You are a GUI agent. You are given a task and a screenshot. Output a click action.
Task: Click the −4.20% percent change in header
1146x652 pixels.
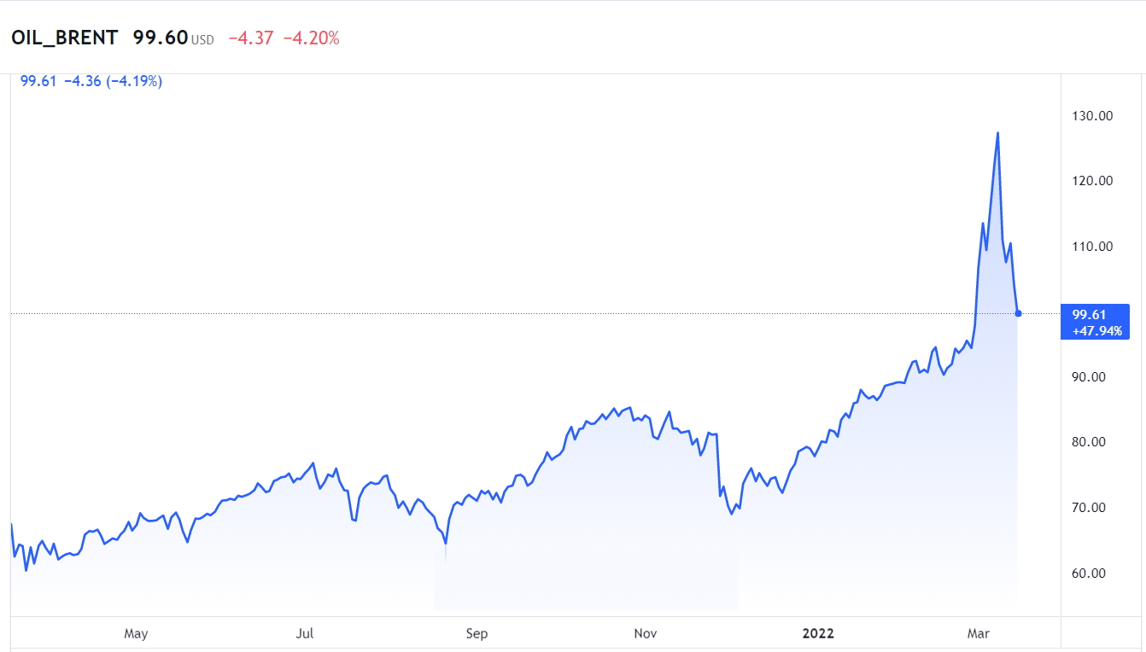(311, 38)
